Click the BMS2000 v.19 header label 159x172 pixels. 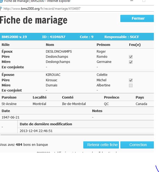tap(14, 37)
